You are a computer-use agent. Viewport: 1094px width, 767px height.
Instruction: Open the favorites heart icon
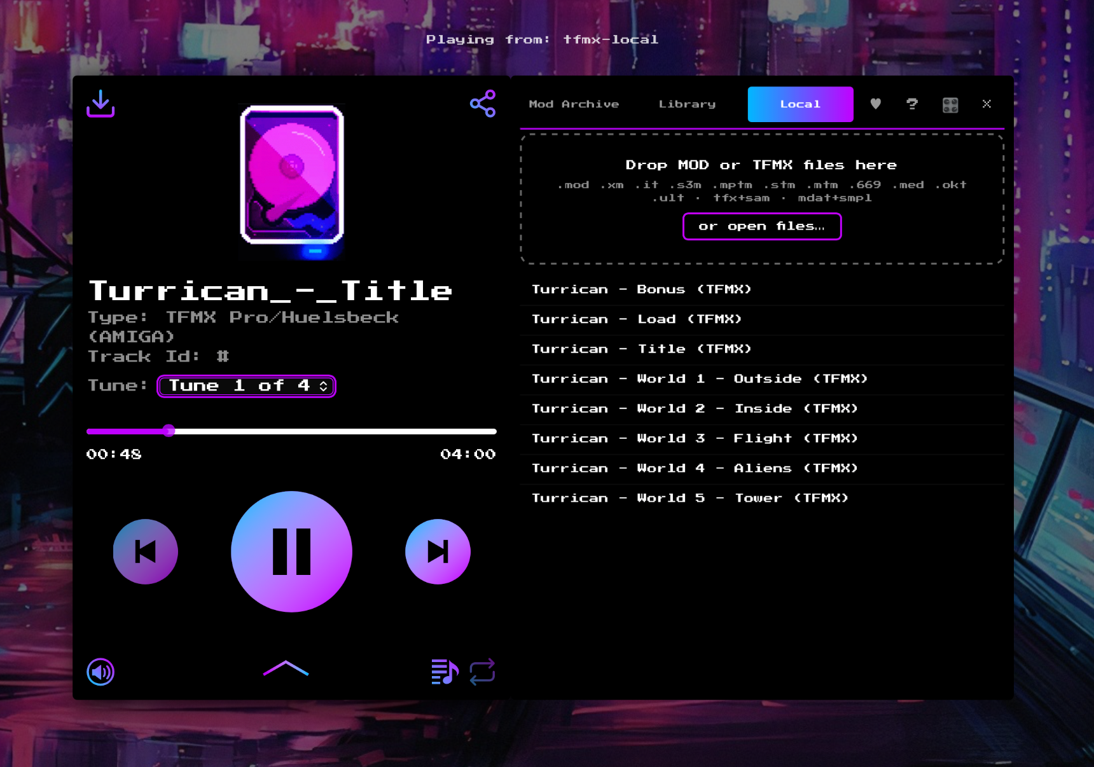coord(876,104)
